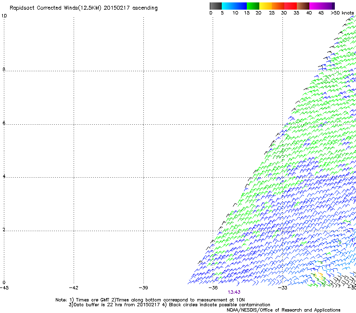Viewport: 356px width, 313px height.
Task: Click the brown 35-40 knots color segment
Action: [303, 6]
